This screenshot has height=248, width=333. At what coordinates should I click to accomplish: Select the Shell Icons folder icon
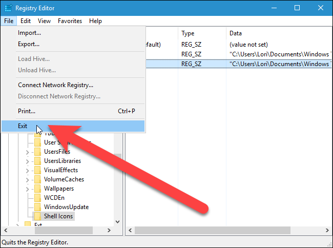click(37, 216)
